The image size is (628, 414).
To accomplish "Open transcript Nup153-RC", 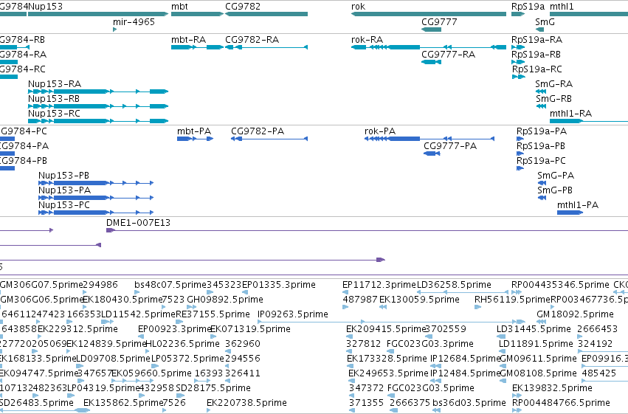I will 54,114.
